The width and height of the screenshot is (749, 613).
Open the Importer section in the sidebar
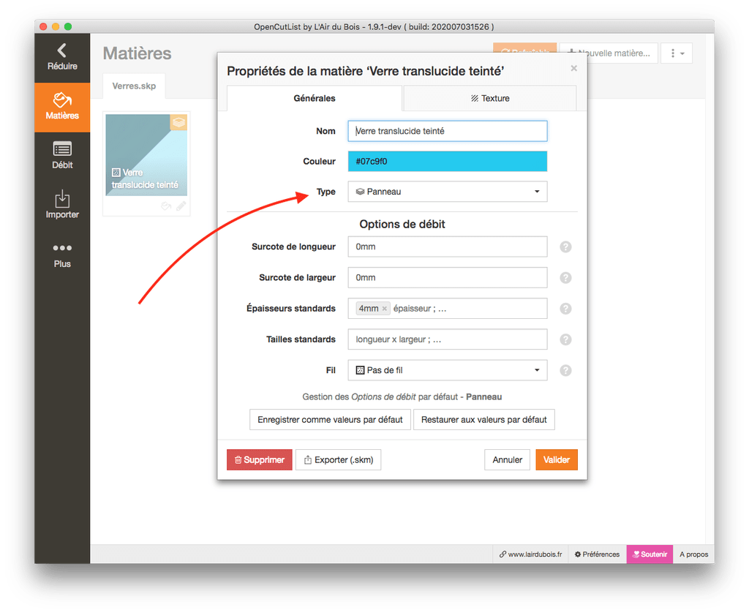click(62, 205)
